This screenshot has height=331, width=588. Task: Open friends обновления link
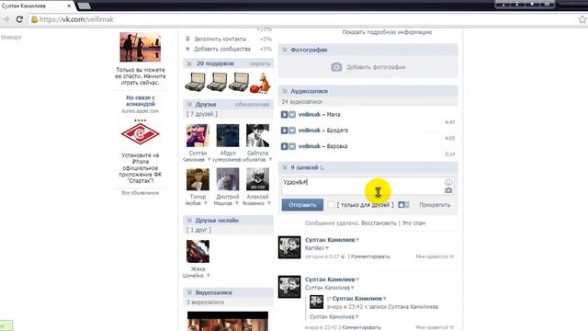(252, 104)
